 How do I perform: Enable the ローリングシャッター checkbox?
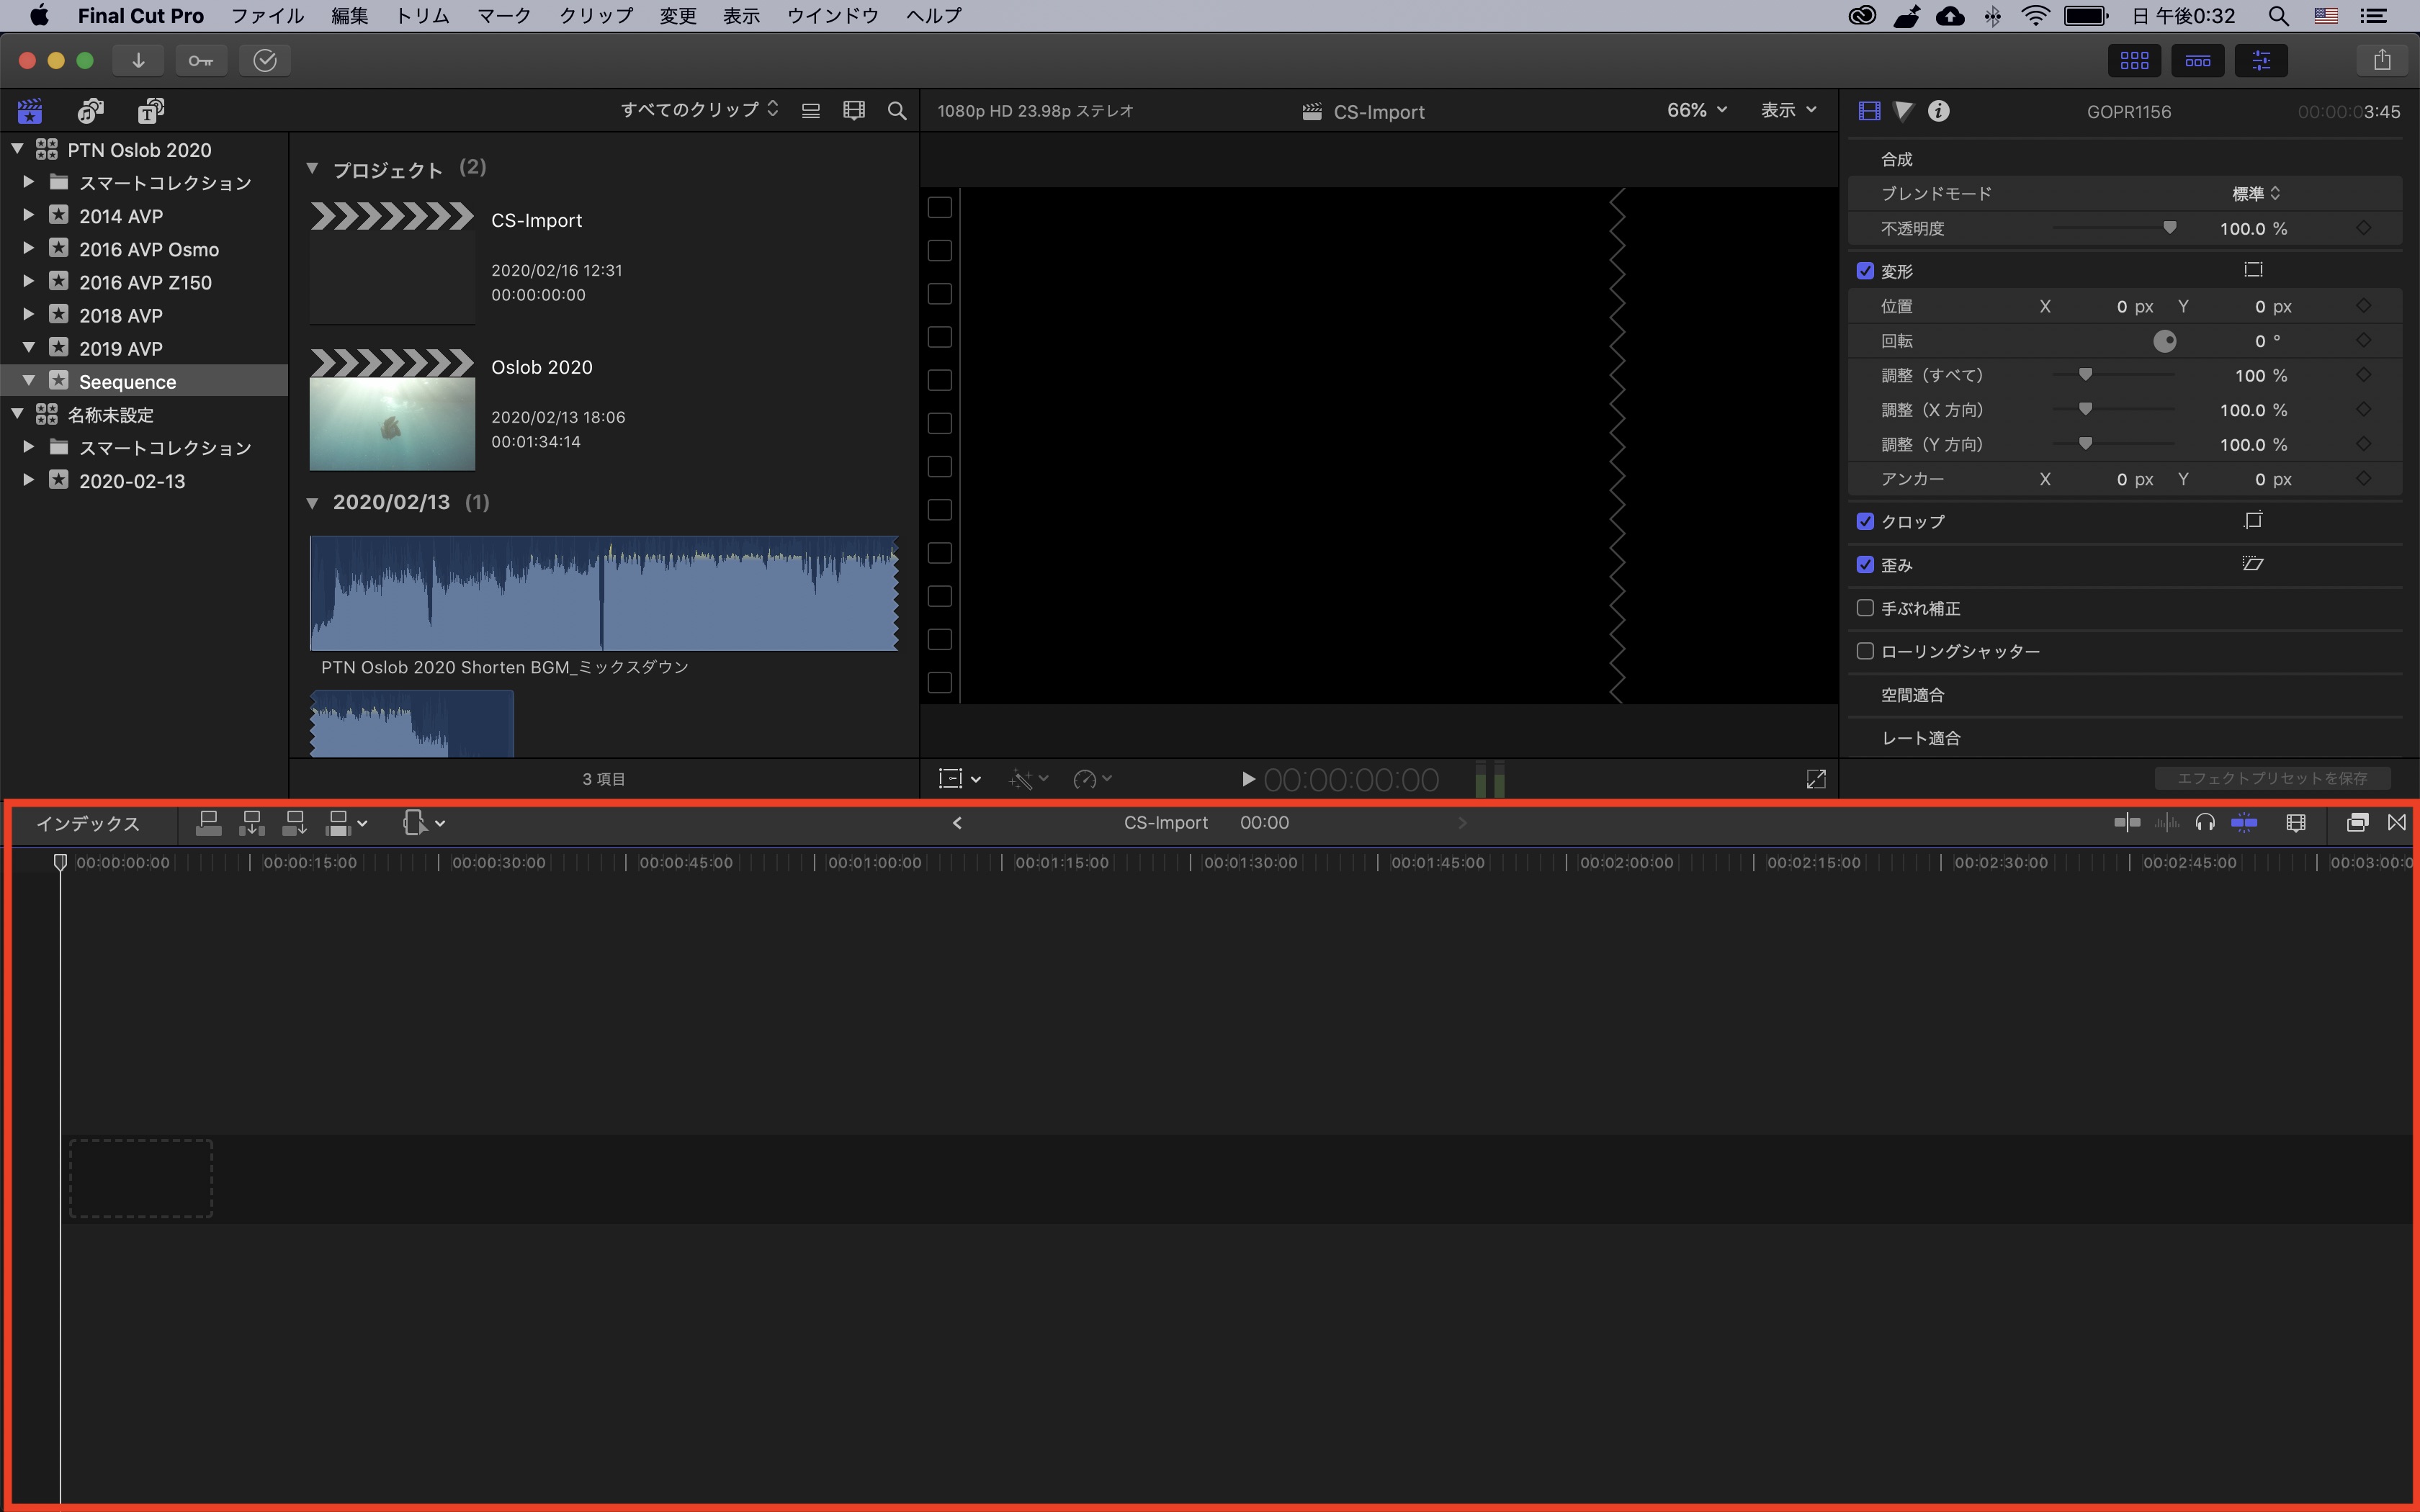tap(1865, 651)
